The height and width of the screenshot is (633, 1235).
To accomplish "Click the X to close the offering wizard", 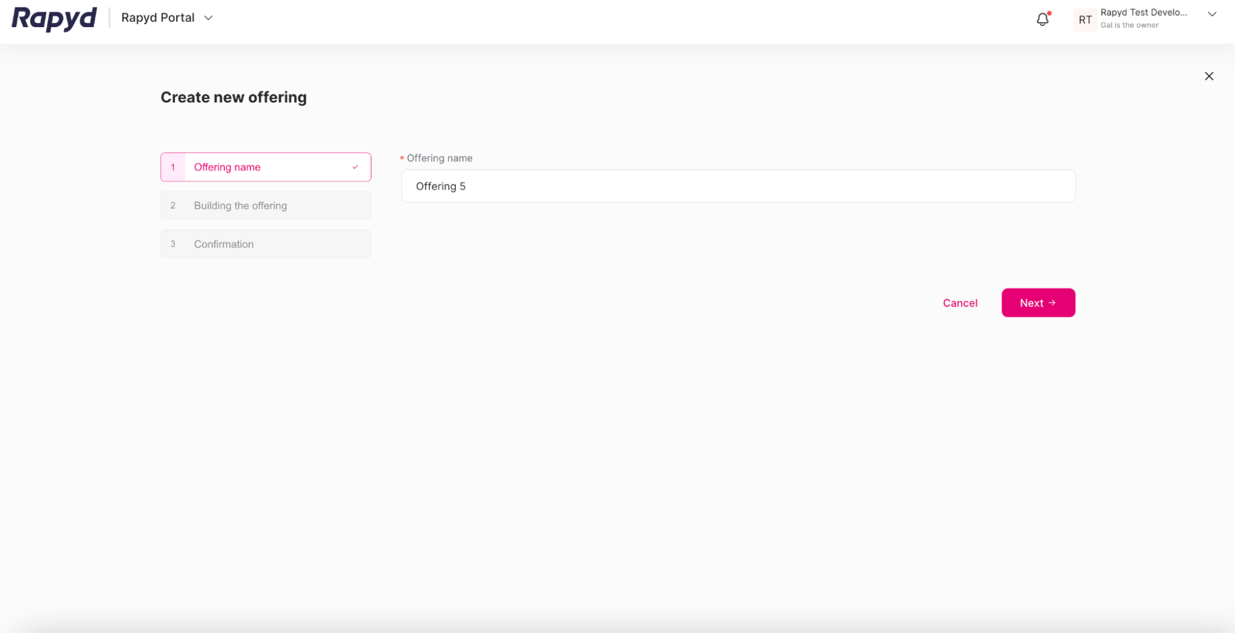I will (x=1209, y=76).
